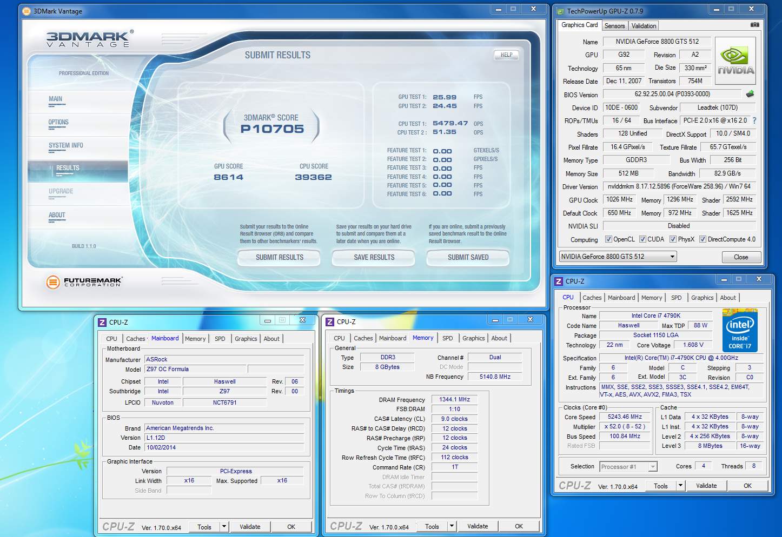The height and width of the screenshot is (537, 782).
Task: Click the GPU-Z BIOS save chip icon
Action: (750, 94)
